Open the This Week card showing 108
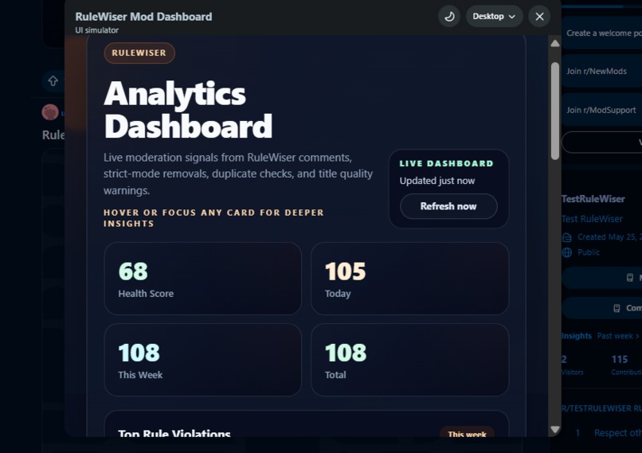Screen dimensions: 642x453 (x=202, y=360)
